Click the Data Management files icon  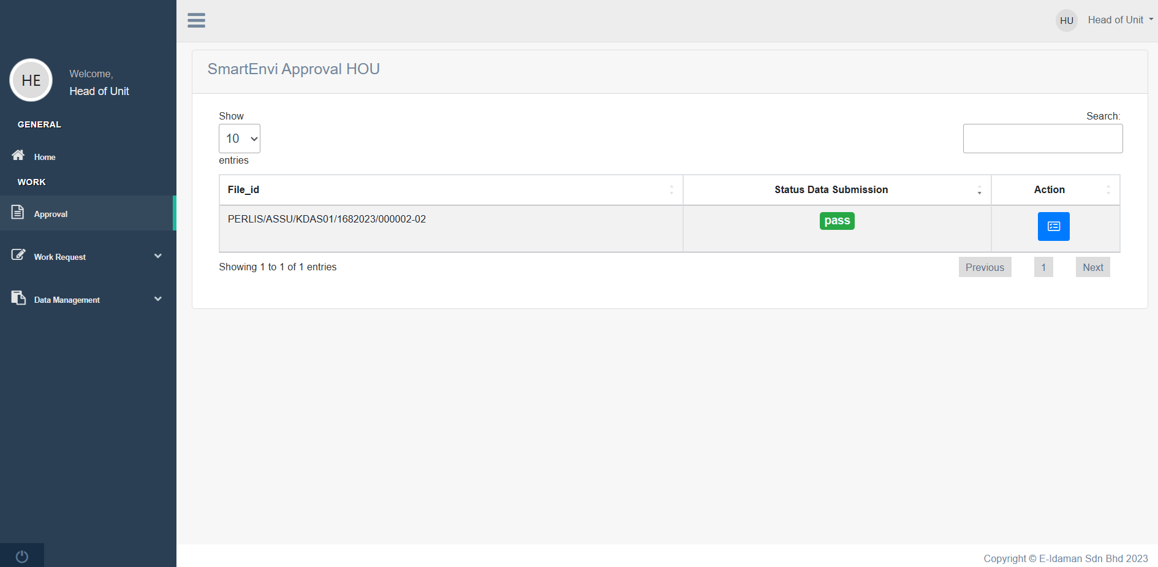tap(18, 298)
